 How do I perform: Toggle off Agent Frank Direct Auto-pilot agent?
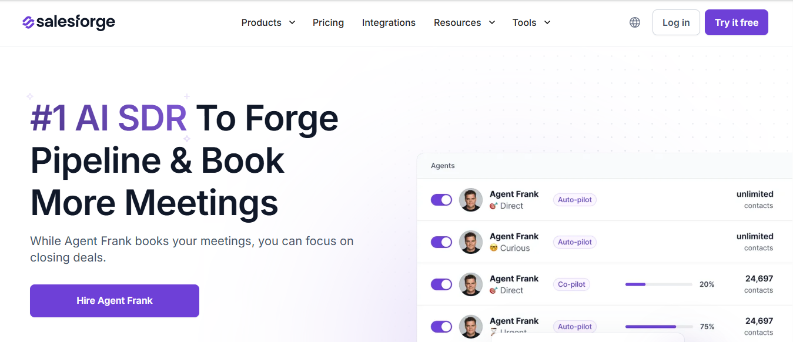pyautogui.click(x=441, y=200)
